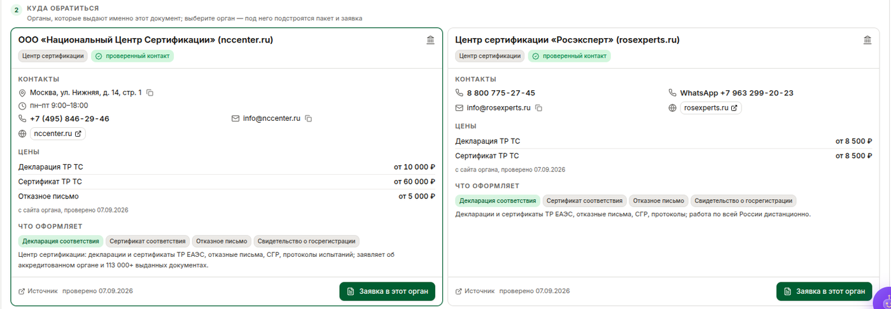The width and height of the screenshot is (891, 309).
Task: Click Отказное письмо price row label
Action: [48, 196]
